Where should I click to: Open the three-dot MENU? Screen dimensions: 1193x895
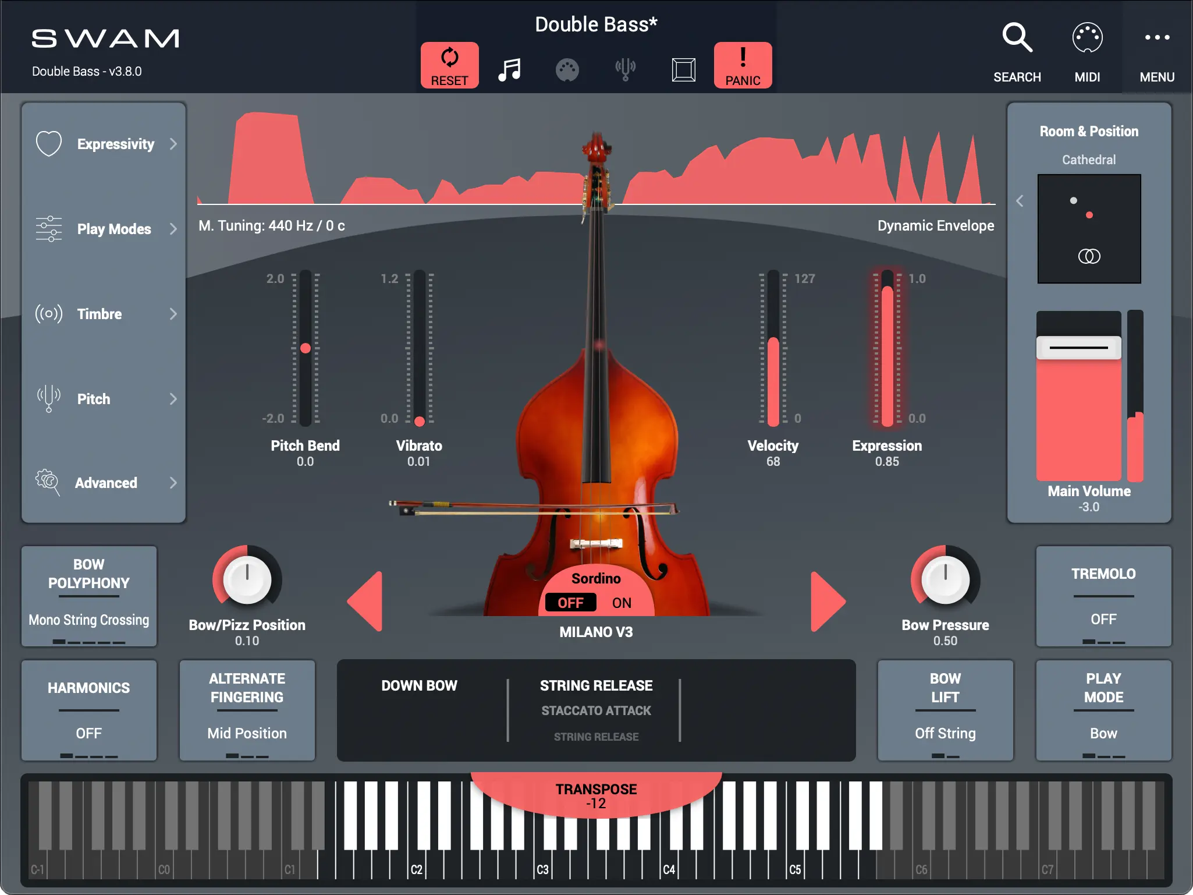[1156, 38]
